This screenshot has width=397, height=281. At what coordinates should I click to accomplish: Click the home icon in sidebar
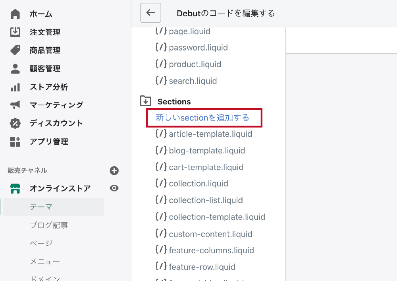(x=15, y=14)
